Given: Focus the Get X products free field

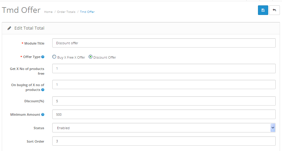Looking at the screenshot, I should [164, 68].
